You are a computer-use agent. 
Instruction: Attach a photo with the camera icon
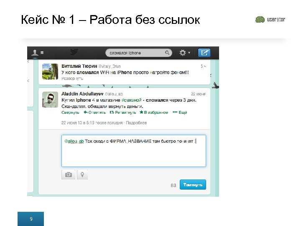[68, 175]
